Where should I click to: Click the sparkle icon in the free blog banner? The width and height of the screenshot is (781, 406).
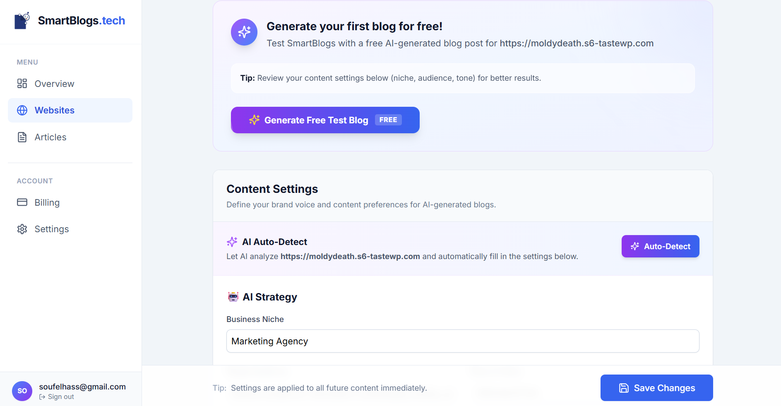coord(244,32)
